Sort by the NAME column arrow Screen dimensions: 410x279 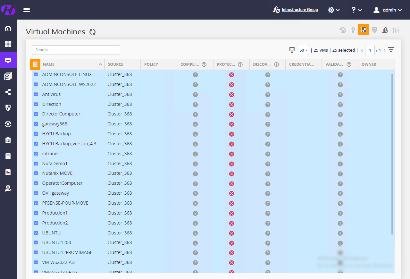pos(100,64)
